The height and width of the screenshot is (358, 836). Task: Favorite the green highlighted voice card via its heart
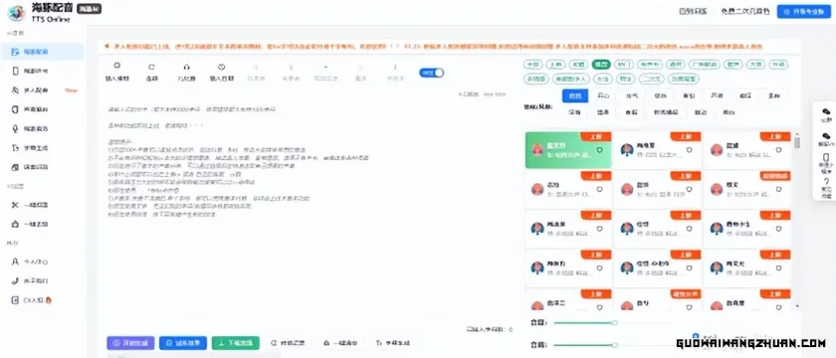pyautogui.click(x=599, y=150)
